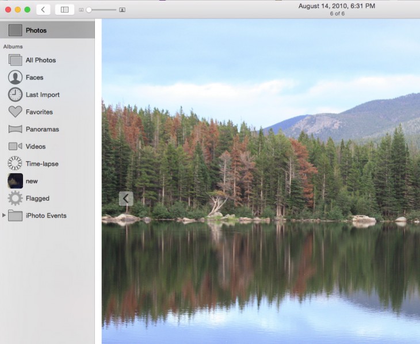Click the Videos camera icon
The height and width of the screenshot is (344, 420).
pos(16,146)
